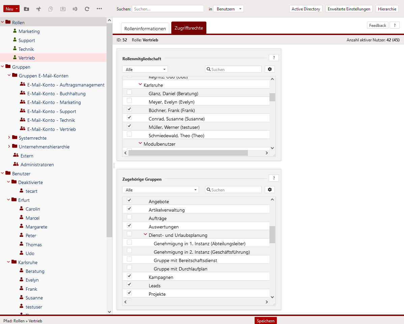Click the Active Directory button
Image resolution: width=404 pixels, height=324 pixels.
[306, 9]
